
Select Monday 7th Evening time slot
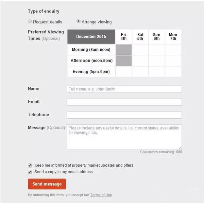point(173,71)
